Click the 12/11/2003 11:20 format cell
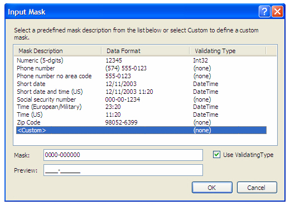The height and width of the screenshot is (205, 290). (x=129, y=92)
